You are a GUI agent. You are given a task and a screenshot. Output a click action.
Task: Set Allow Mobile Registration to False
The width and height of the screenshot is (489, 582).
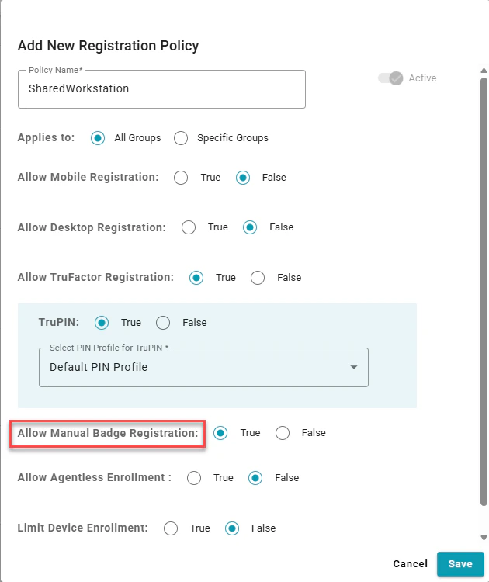coord(243,178)
